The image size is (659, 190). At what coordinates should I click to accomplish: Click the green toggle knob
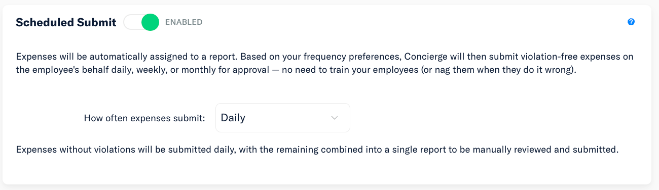pyautogui.click(x=150, y=22)
